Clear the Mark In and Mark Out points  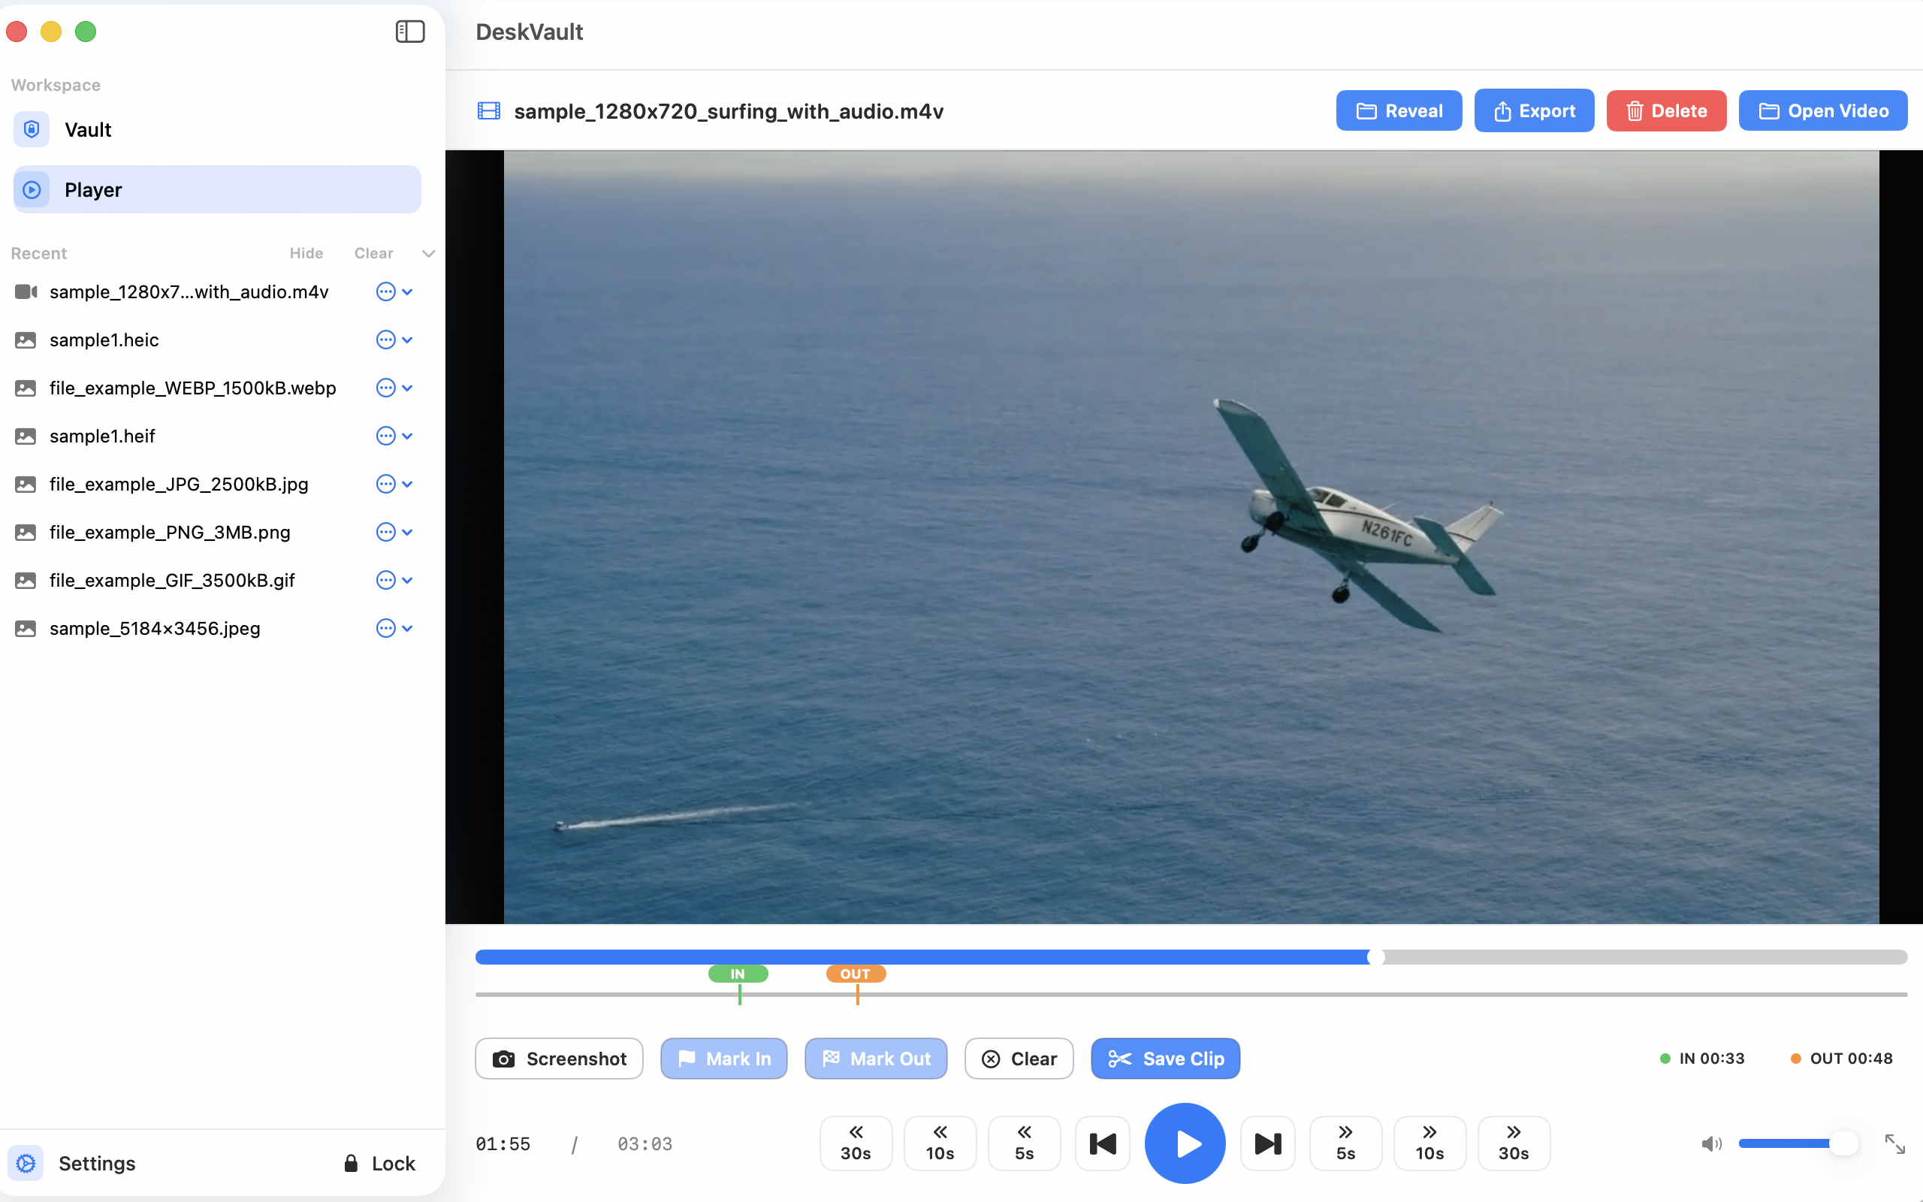pos(1019,1058)
